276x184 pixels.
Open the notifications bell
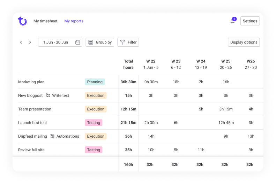233,21
